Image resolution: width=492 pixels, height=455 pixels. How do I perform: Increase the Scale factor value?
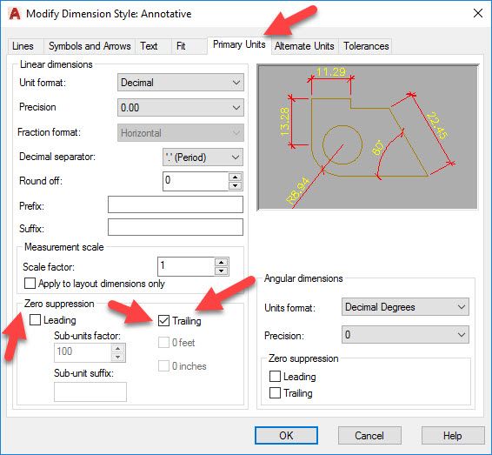coord(222,262)
